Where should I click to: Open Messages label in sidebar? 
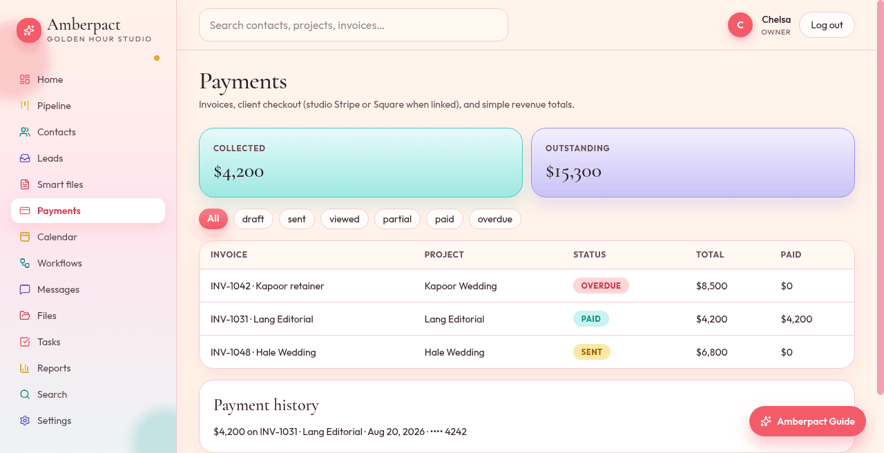coord(58,289)
